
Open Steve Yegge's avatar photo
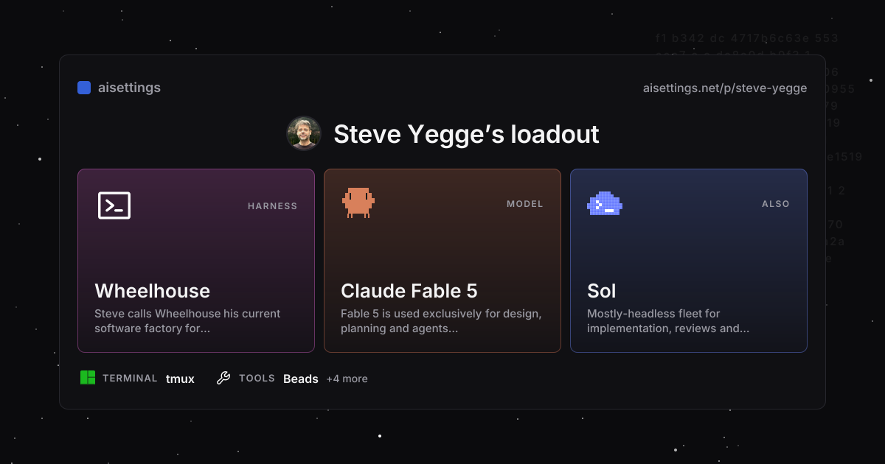(x=304, y=133)
